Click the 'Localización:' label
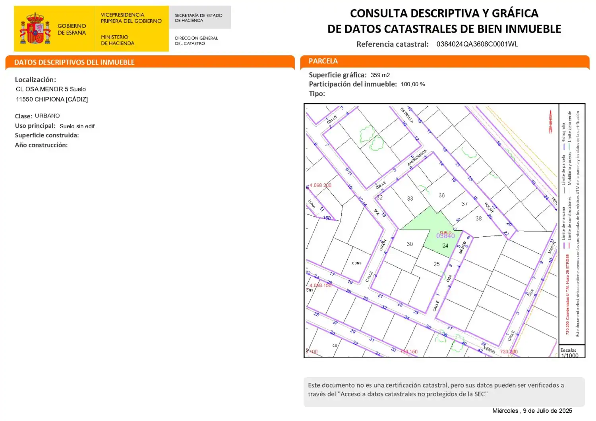This screenshot has width=596, height=421. (35, 80)
